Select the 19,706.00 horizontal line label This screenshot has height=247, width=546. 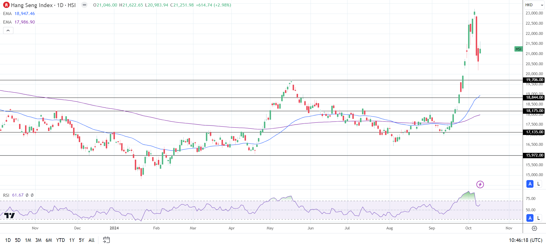[534, 80]
